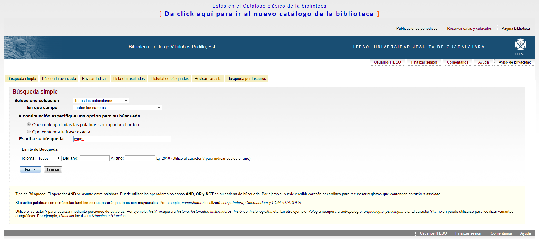Screen dimensions: 539x239
Task: Click Ayuda in footer bar
Action: point(525,233)
